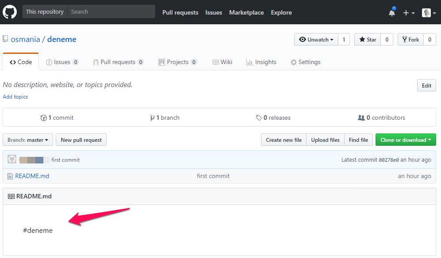Click Upload files button
Image resolution: width=441 pixels, height=258 pixels.
[326, 140]
